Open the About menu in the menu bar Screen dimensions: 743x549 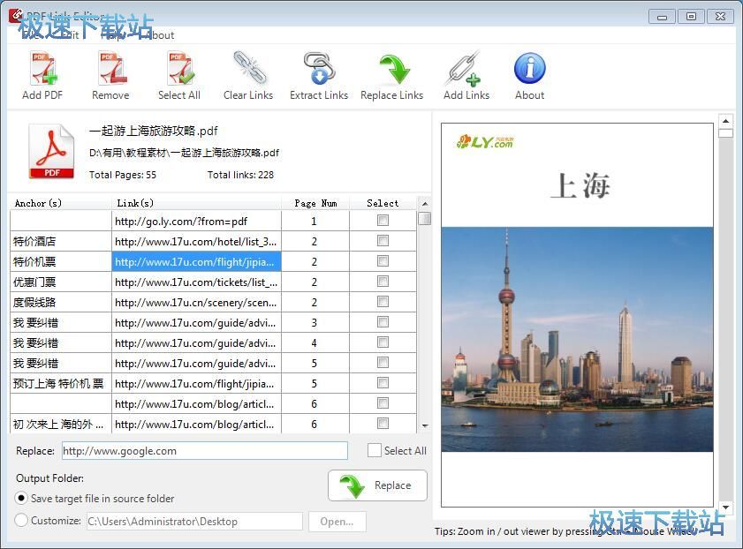[159, 35]
